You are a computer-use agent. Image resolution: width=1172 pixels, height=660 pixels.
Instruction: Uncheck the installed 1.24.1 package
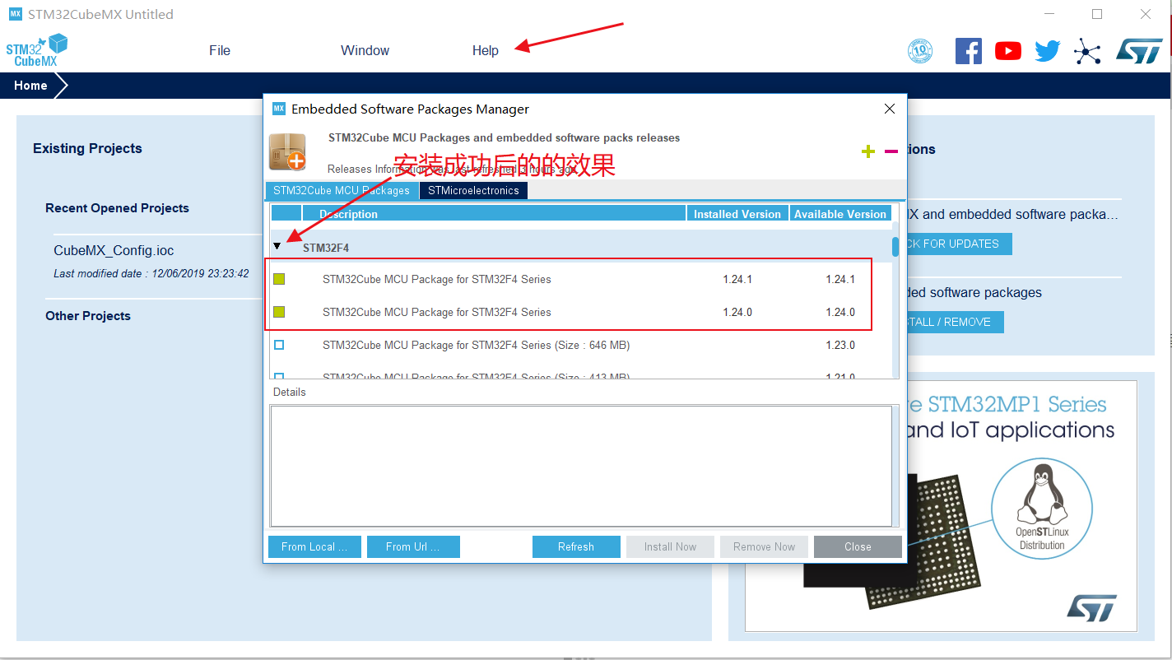278,279
